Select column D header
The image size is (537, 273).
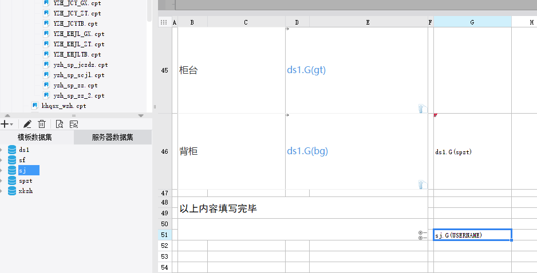(x=297, y=22)
